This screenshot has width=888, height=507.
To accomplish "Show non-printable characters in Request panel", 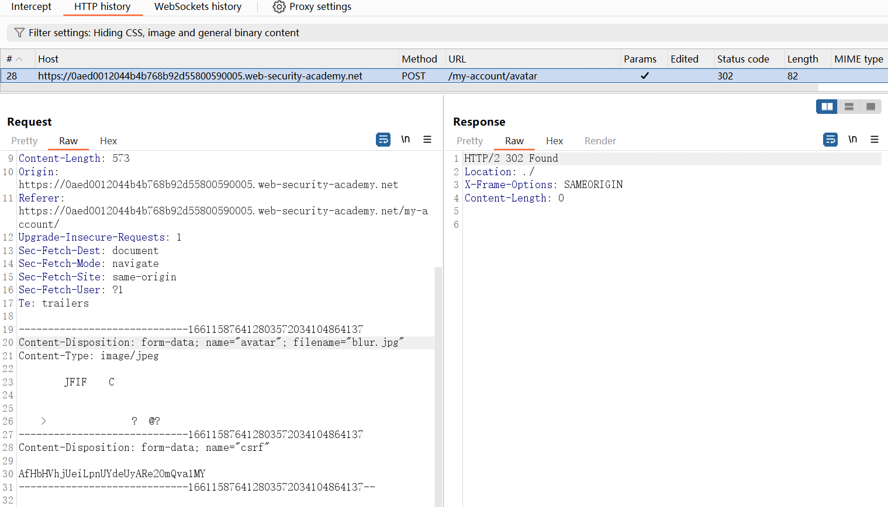I will coord(405,140).
